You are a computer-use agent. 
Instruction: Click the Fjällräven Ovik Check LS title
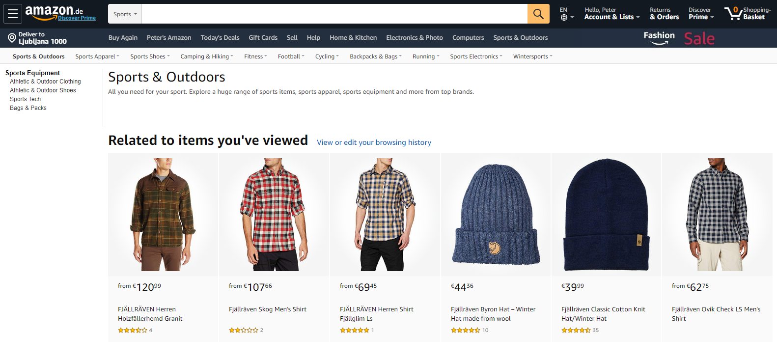pos(716,314)
